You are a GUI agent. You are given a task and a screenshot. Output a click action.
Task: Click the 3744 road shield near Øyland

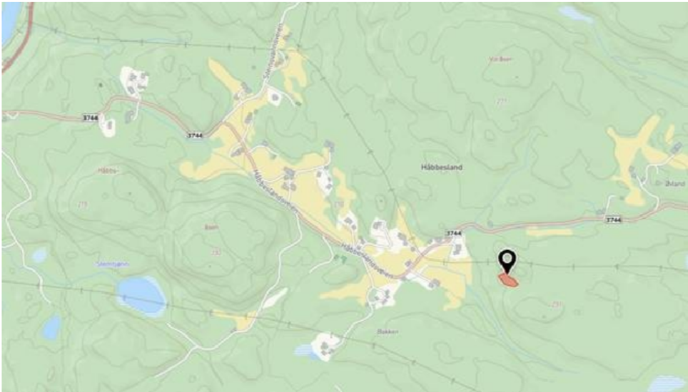[613, 220]
